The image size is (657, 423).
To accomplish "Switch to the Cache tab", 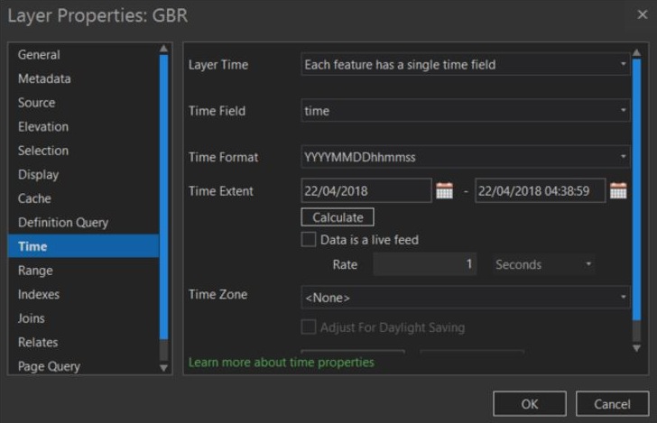I will click(83, 198).
